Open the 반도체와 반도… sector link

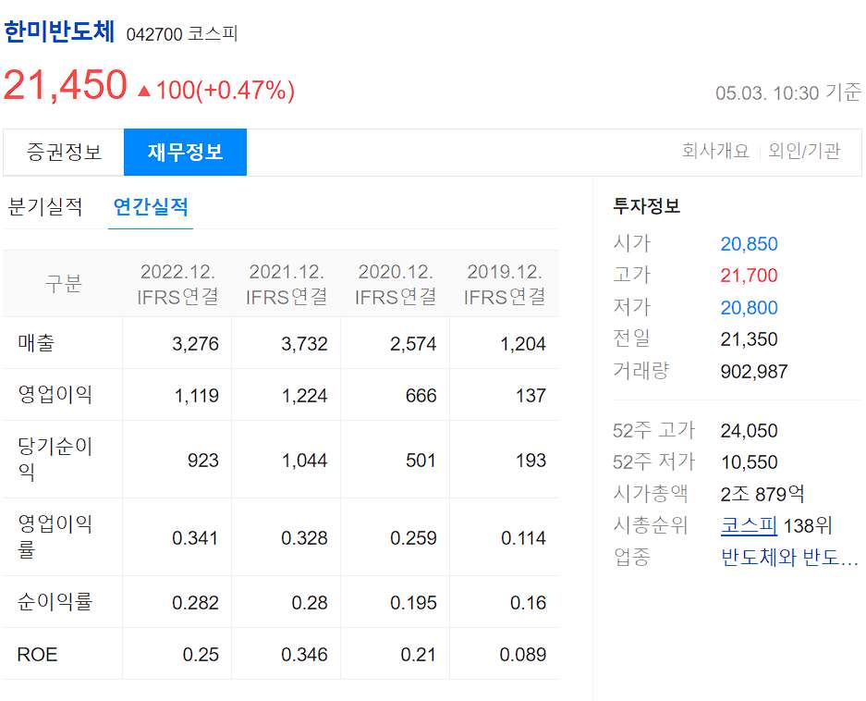coord(790,557)
